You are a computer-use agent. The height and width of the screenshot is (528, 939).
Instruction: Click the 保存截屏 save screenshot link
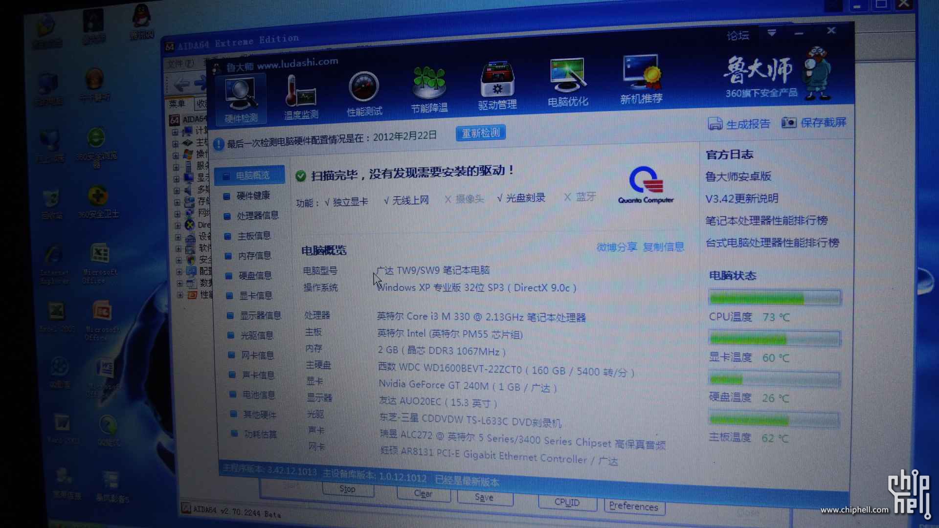coord(814,122)
